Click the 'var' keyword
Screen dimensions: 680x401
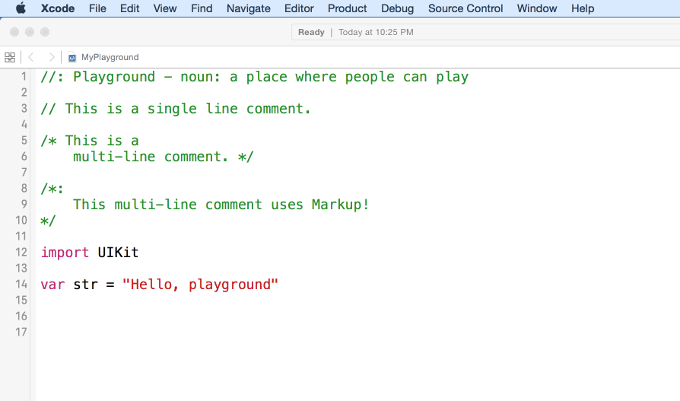point(52,285)
